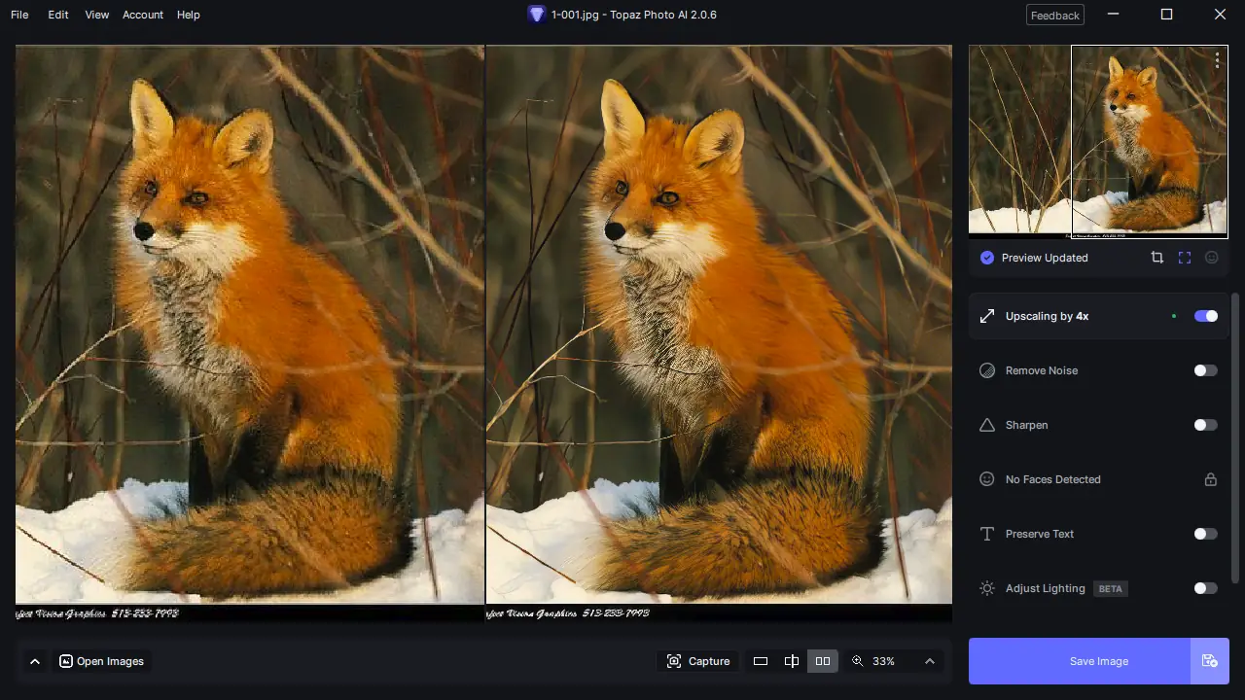
Task: Turn on the Sharpen enhancement
Action: pos(1205,425)
